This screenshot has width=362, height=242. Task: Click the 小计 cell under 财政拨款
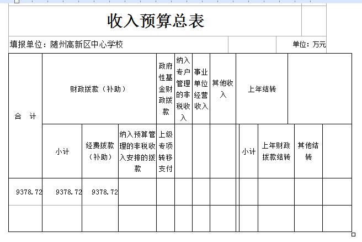point(62,151)
